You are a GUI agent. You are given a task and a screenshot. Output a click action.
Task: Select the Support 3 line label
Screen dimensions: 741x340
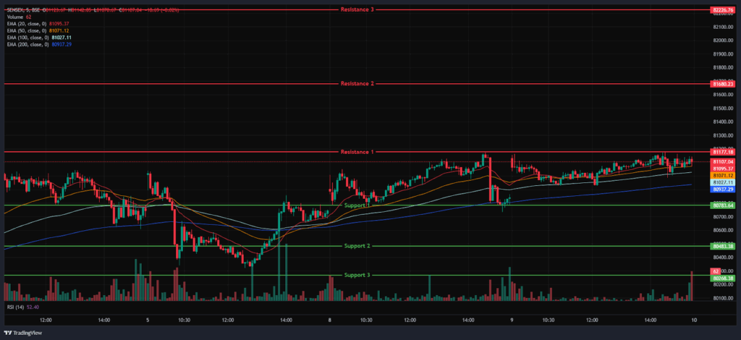pyautogui.click(x=357, y=275)
